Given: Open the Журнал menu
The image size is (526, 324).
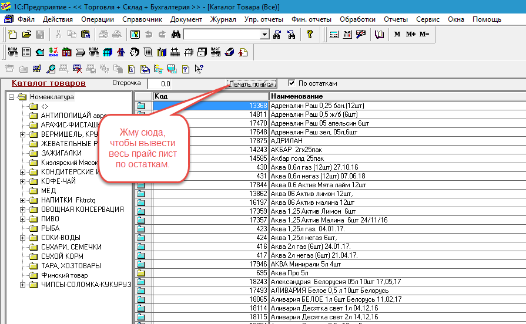Looking at the screenshot, I should point(223,19).
